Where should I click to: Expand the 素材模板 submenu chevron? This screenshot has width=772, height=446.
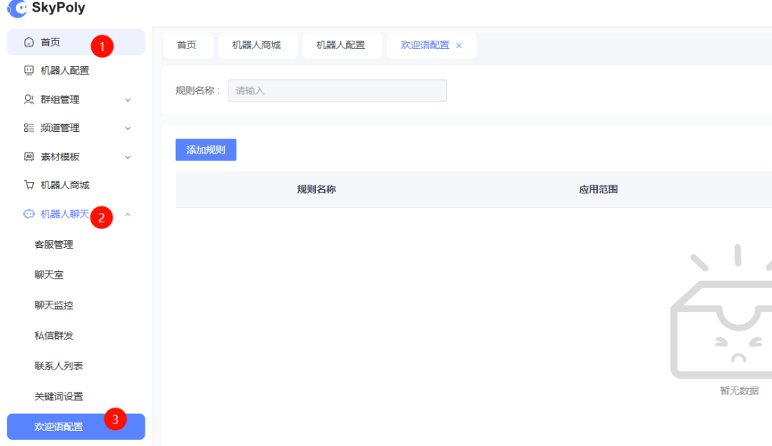(x=127, y=157)
